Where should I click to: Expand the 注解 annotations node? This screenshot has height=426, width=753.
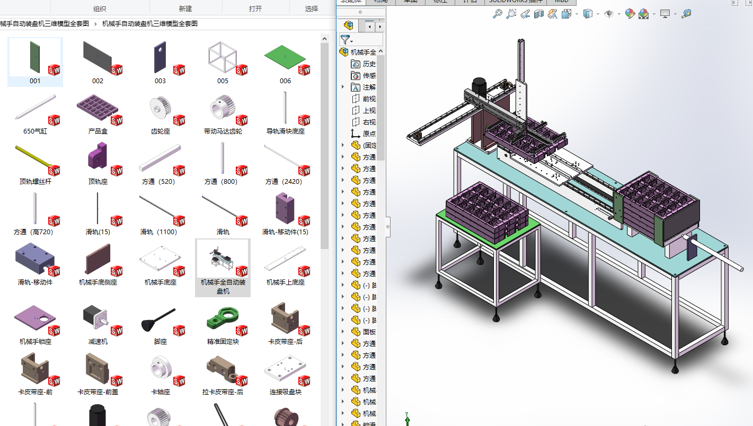click(342, 87)
